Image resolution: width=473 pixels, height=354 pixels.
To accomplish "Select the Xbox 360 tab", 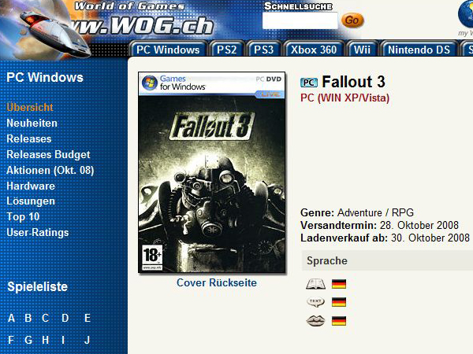I will (314, 50).
